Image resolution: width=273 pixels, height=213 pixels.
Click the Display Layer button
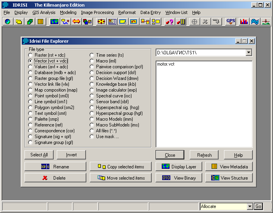(179, 166)
